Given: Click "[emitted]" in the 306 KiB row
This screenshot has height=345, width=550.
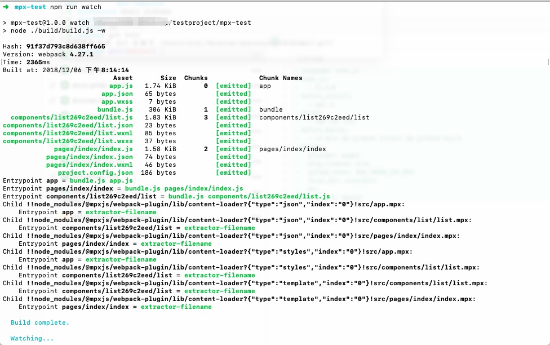Looking at the screenshot, I should point(234,109).
